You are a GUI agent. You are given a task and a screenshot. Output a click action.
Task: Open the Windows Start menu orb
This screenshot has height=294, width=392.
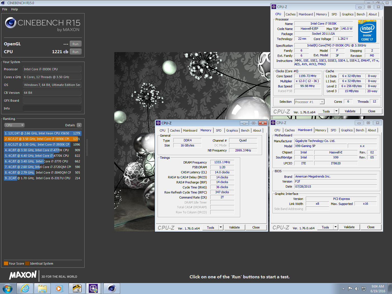[7, 288]
